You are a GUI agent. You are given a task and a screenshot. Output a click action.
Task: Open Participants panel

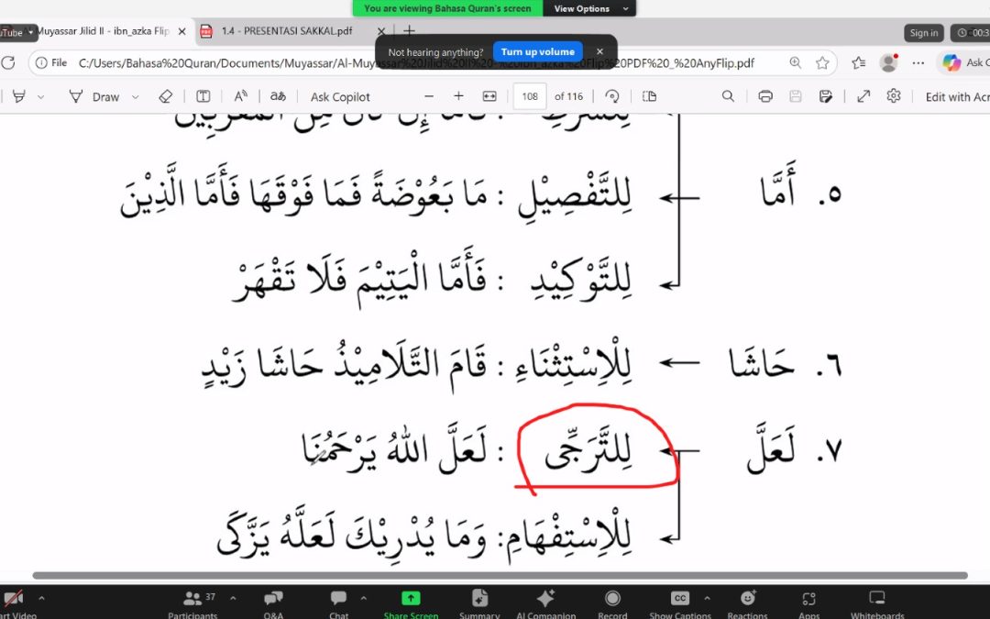(193, 603)
